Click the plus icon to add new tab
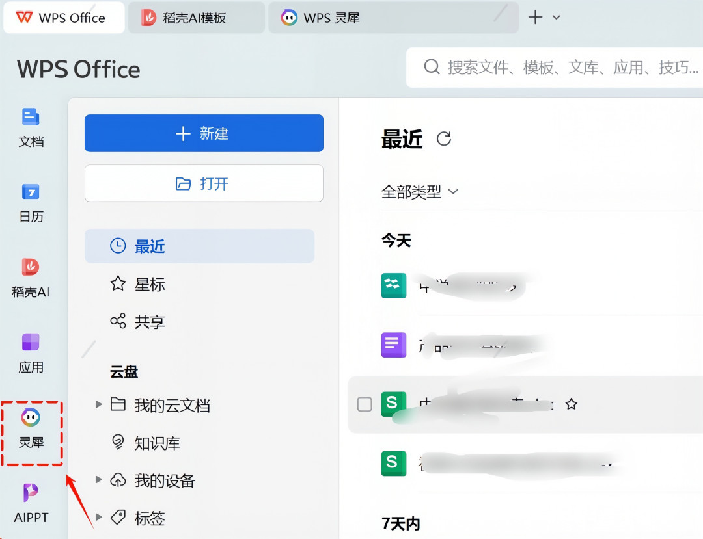703x539 pixels. (x=535, y=18)
